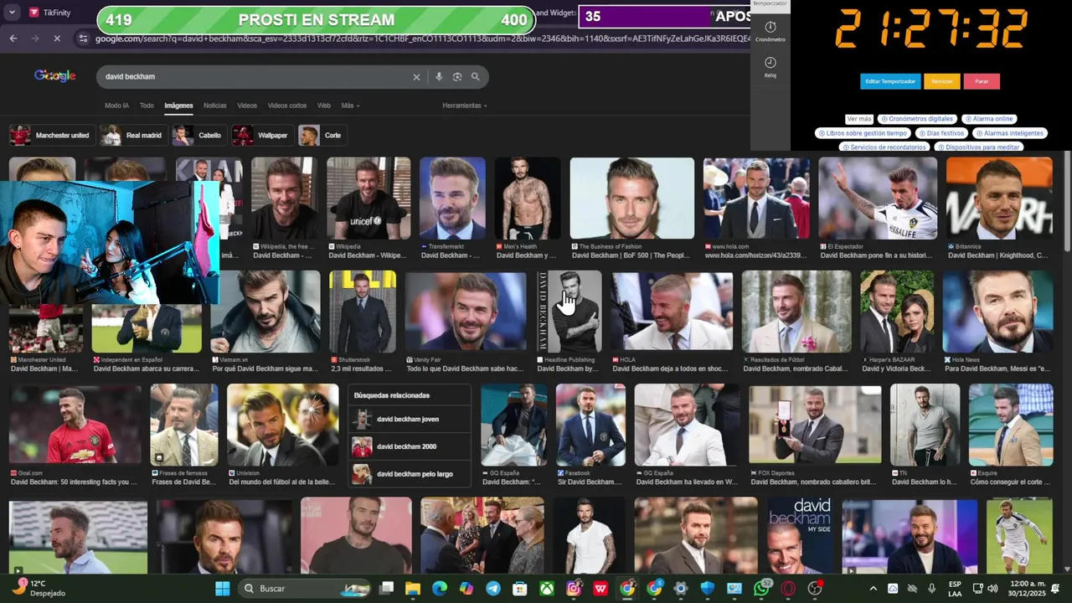Open Reloj in timer sidebar
Image resolution: width=1072 pixels, height=603 pixels.
pyautogui.click(x=770, y=67)
